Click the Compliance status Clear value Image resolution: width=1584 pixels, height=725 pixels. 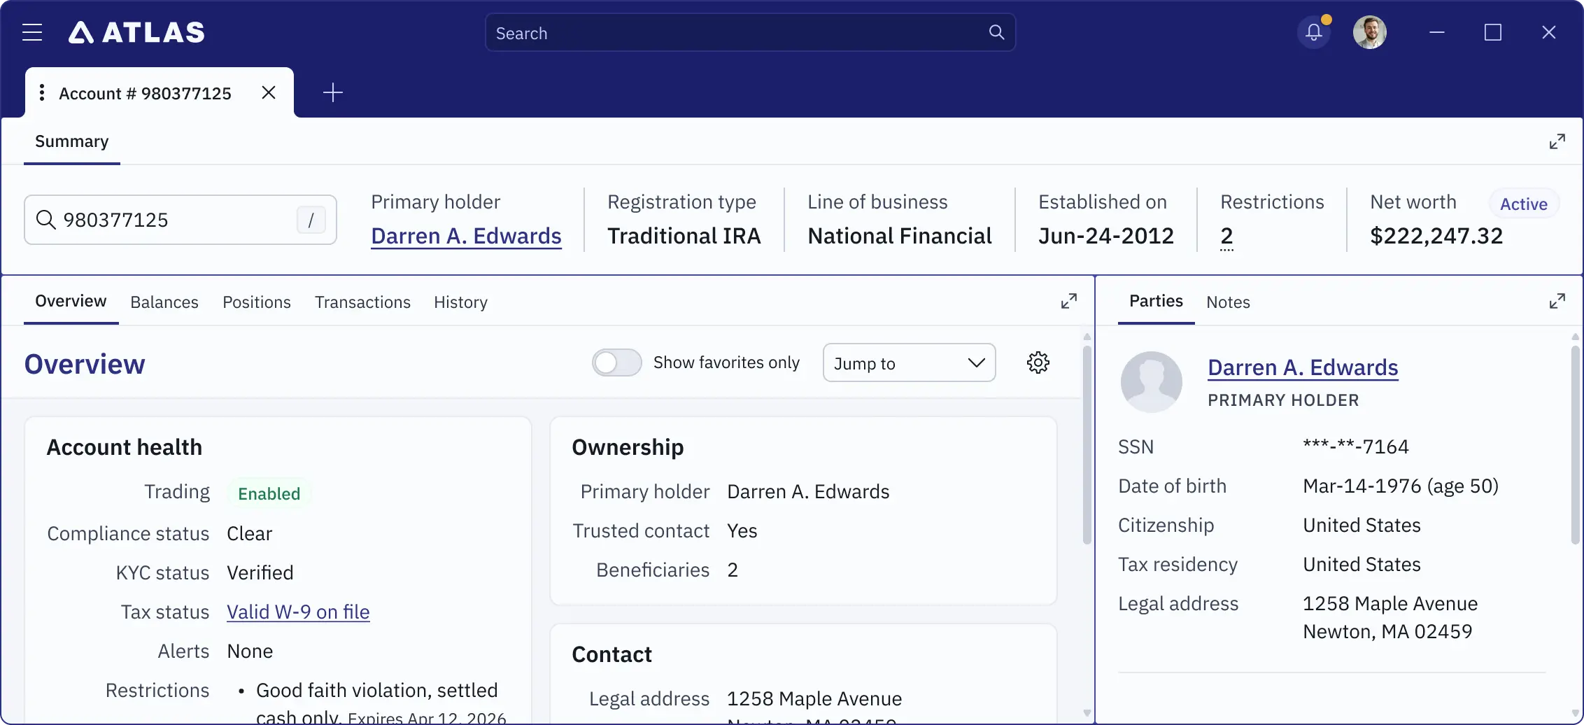[250, 533]
